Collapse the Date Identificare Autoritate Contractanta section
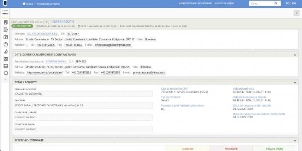302x151 pixels. [x=295, y=55]
